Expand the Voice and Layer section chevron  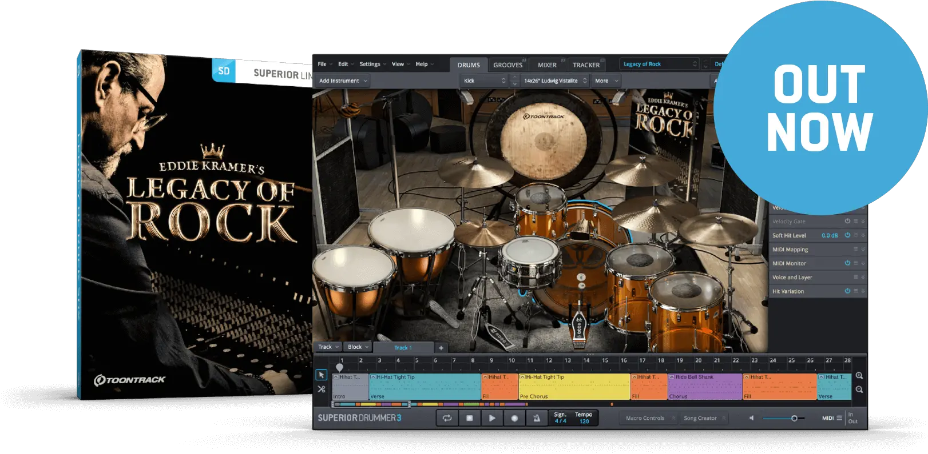click(x=863, y=277)
